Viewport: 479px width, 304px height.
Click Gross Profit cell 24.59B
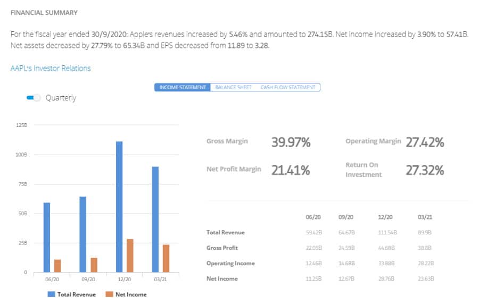pos(346,248)
